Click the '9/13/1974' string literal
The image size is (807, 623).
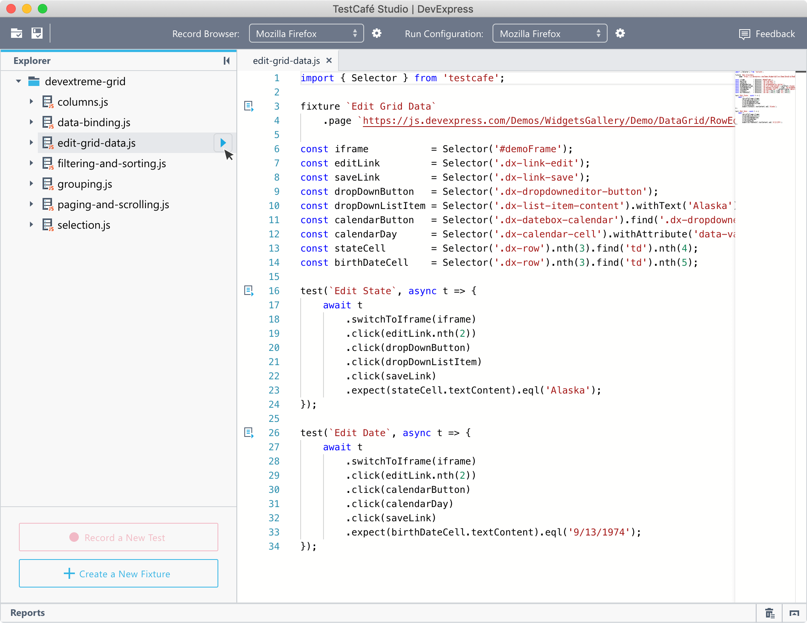pyautogui.click(x=599, y=532)
